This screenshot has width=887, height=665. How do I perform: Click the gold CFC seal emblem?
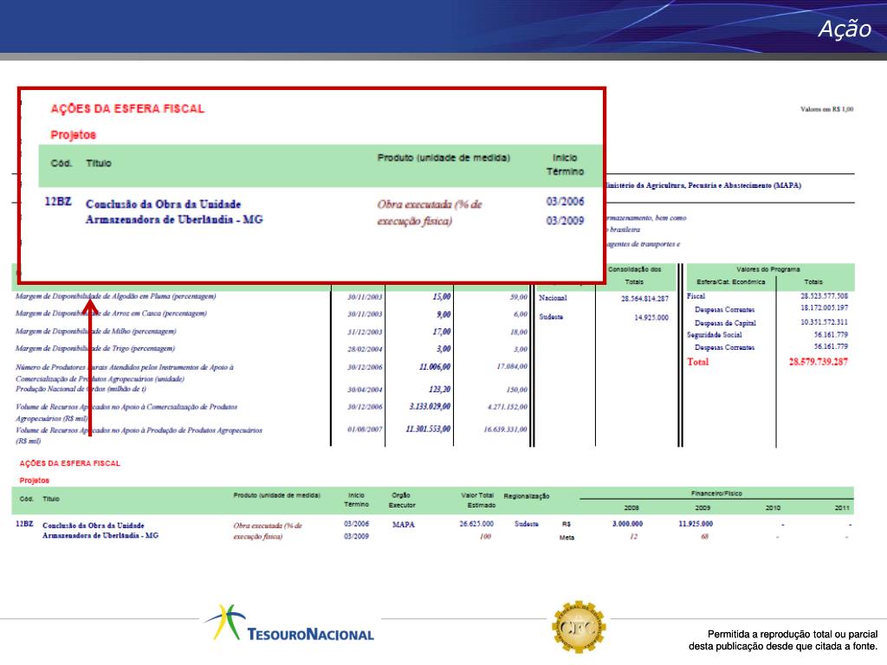(x=578, y=627)
